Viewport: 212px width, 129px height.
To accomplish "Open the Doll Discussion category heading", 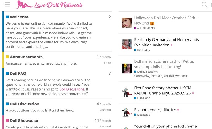I will [x=25, y=104].
